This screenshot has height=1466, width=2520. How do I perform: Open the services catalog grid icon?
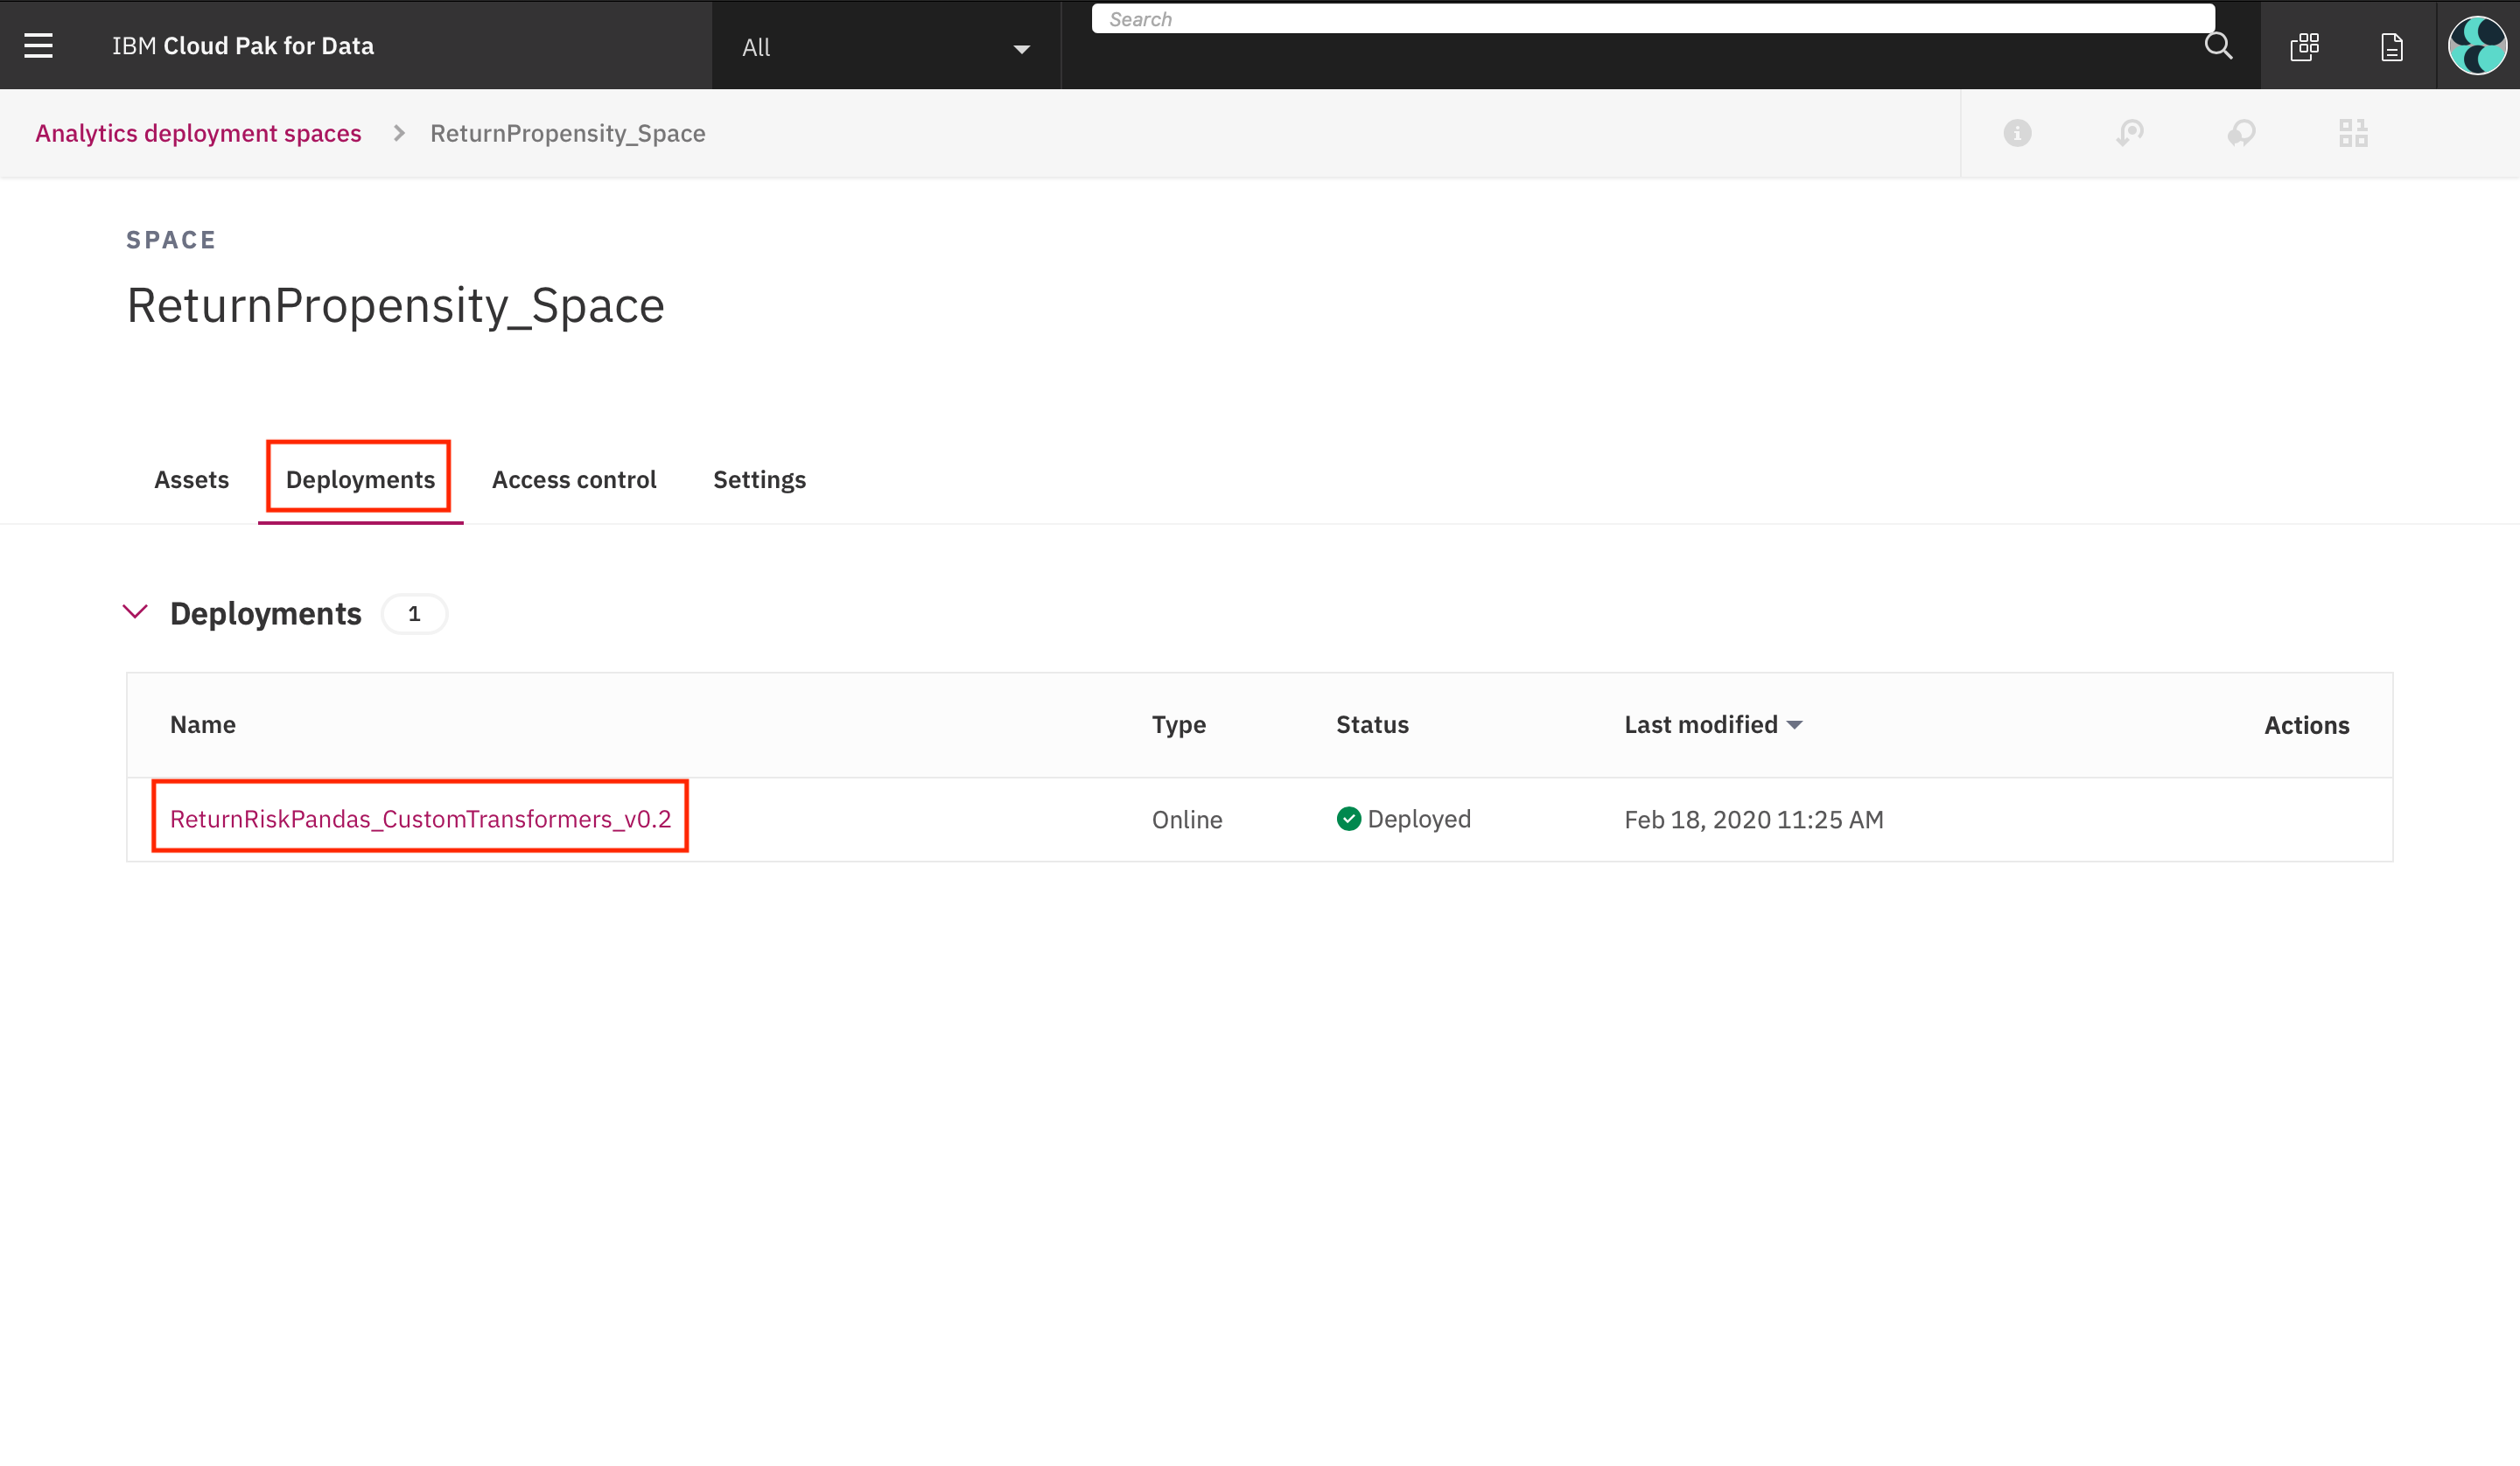(2305, 46)
